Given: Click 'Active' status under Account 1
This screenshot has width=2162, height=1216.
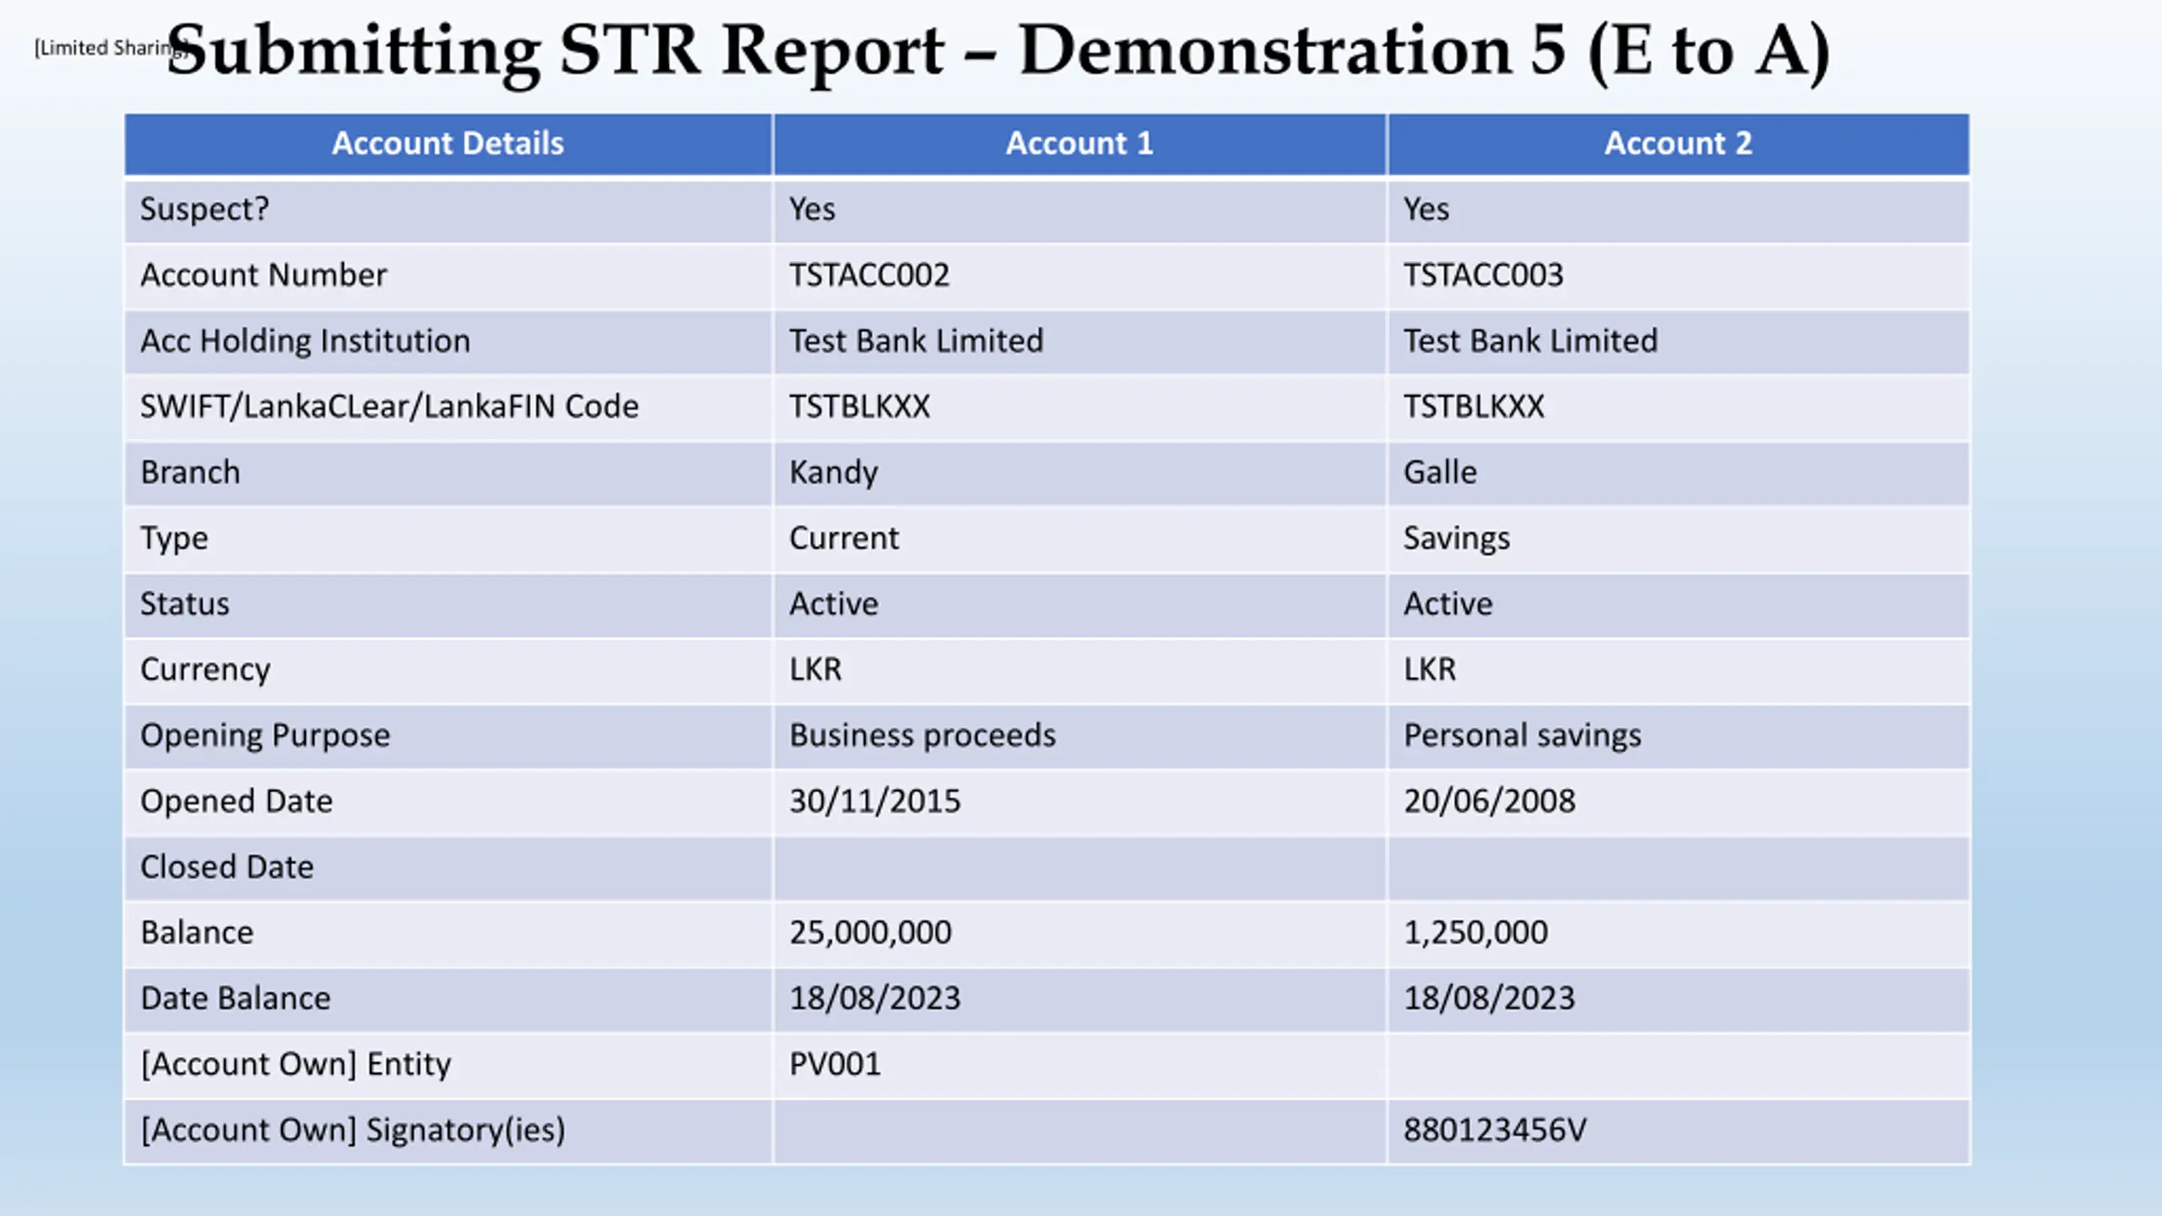Looking at the screenshot, I should click(834, 605).
